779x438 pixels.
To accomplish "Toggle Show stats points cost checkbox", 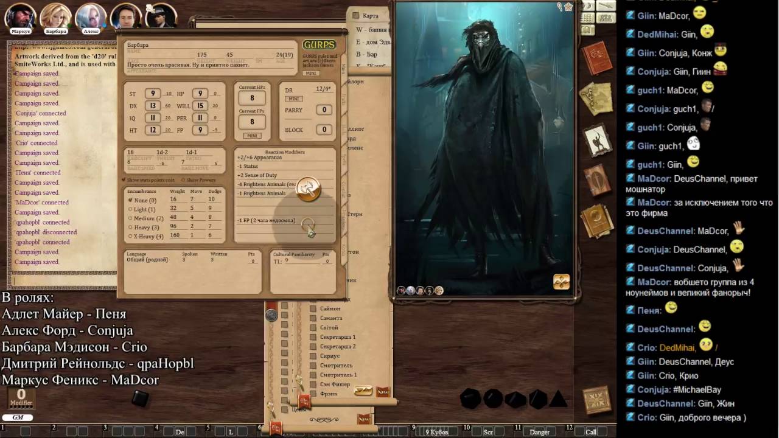I will [124, 180].
